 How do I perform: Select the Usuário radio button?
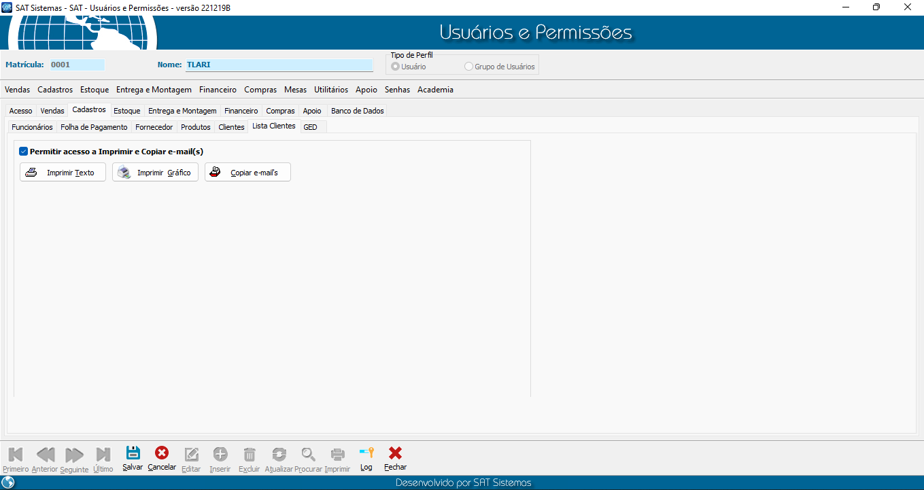(396, 67)
